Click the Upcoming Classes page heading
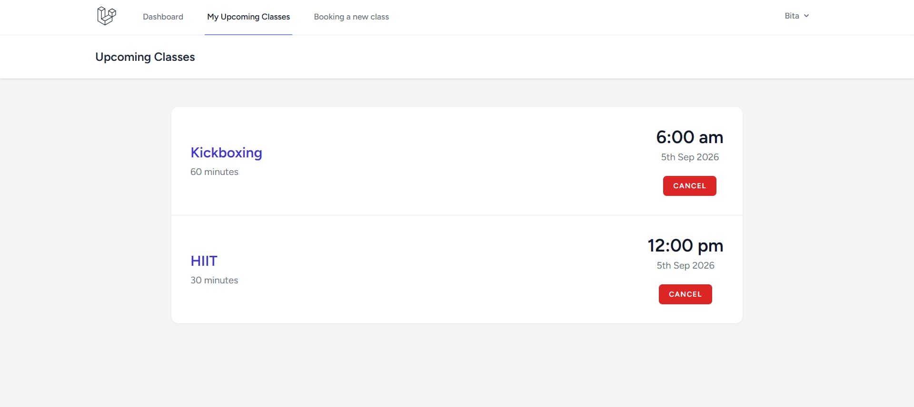 point(145,57)
